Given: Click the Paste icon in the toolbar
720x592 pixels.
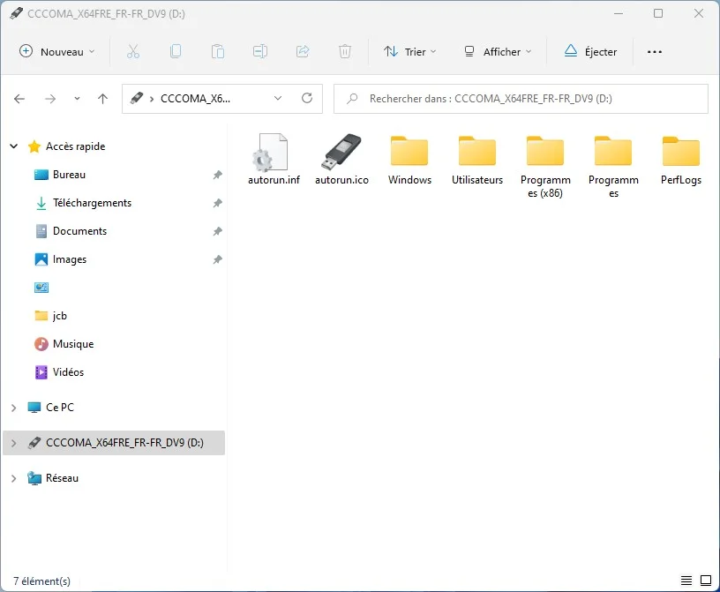Looking at the screenshot, I should (x=218, y=51).
